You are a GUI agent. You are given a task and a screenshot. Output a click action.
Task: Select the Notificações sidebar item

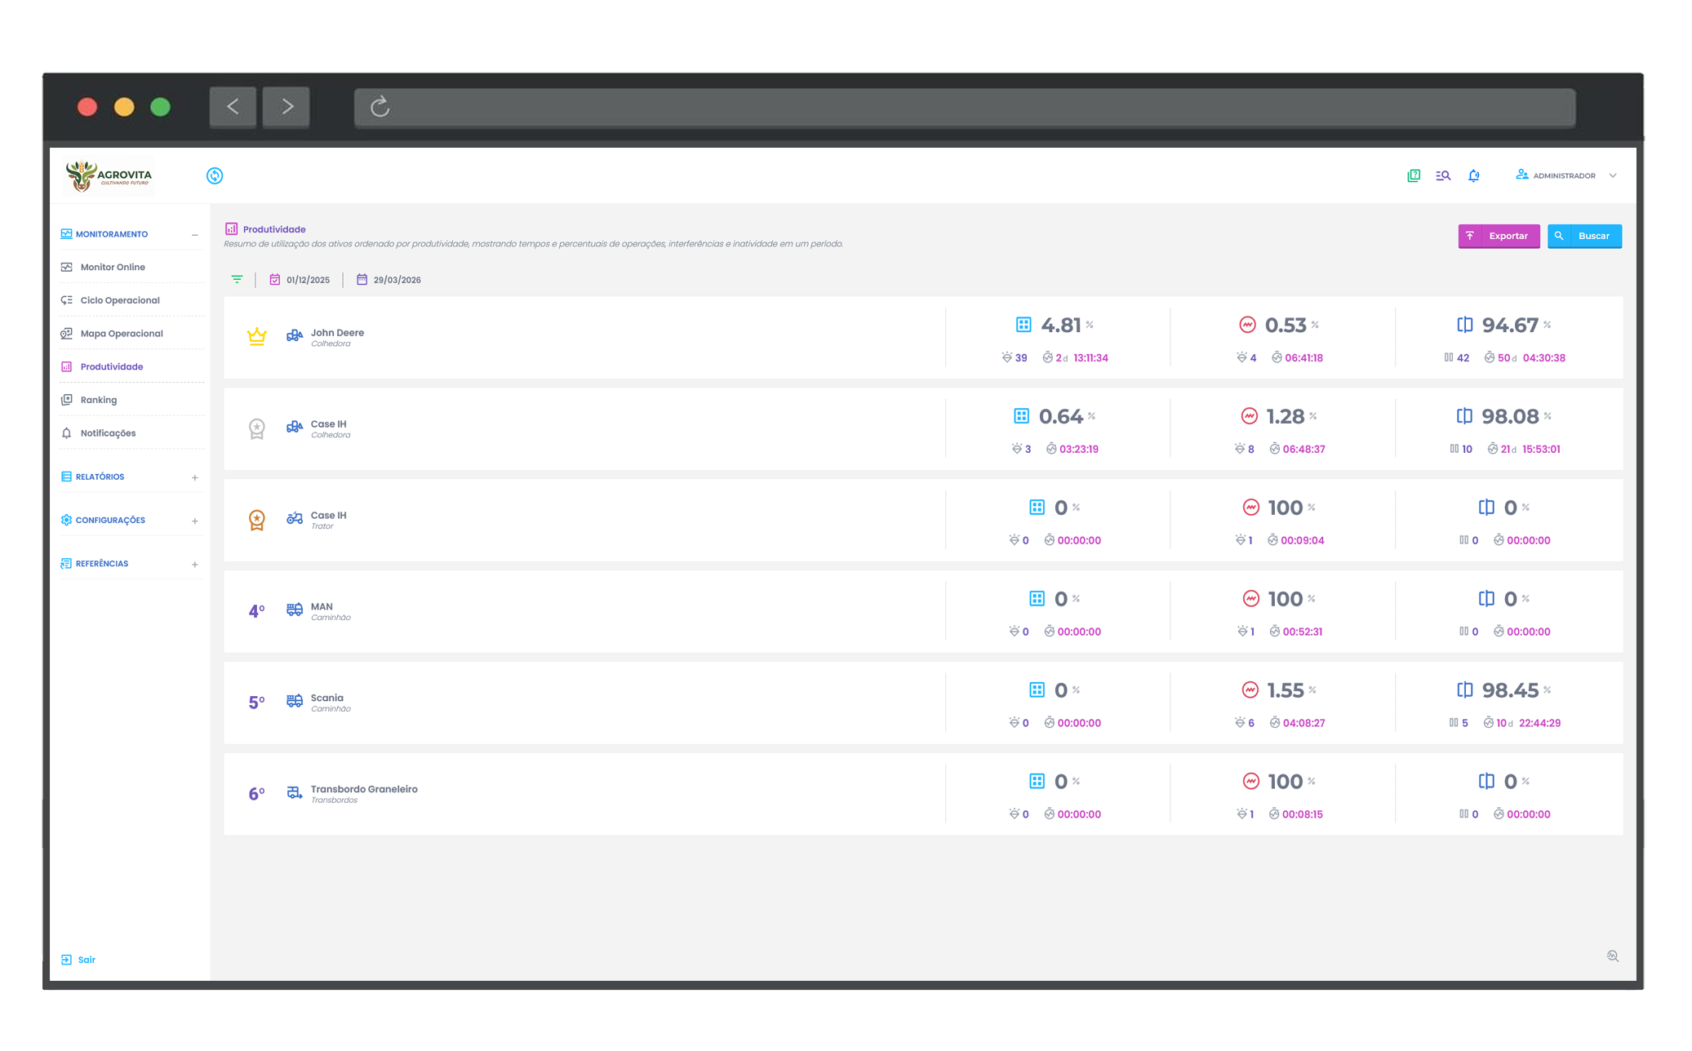[109, 432]
